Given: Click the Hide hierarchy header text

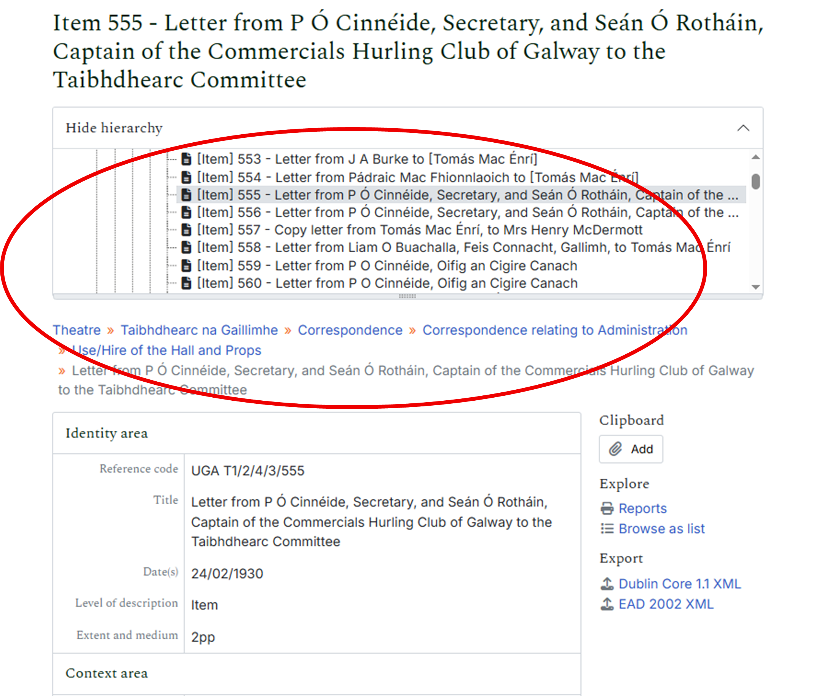Looking at the screenshot, I should (x=114, y=128).
